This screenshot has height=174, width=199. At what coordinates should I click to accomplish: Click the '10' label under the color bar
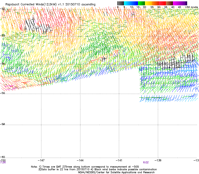132,7
